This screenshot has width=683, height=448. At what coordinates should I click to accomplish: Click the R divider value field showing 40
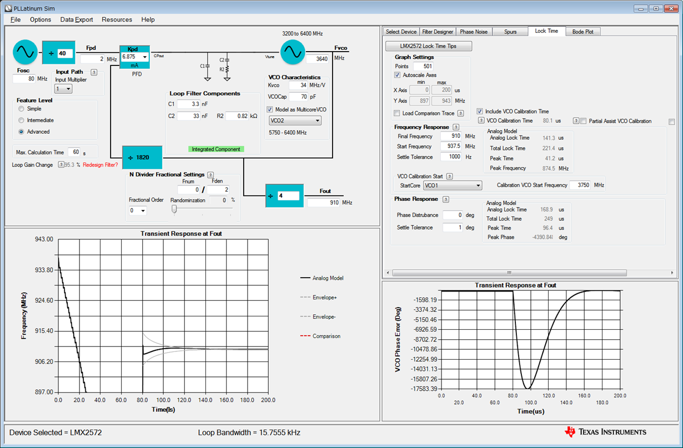tap(64, 53)
